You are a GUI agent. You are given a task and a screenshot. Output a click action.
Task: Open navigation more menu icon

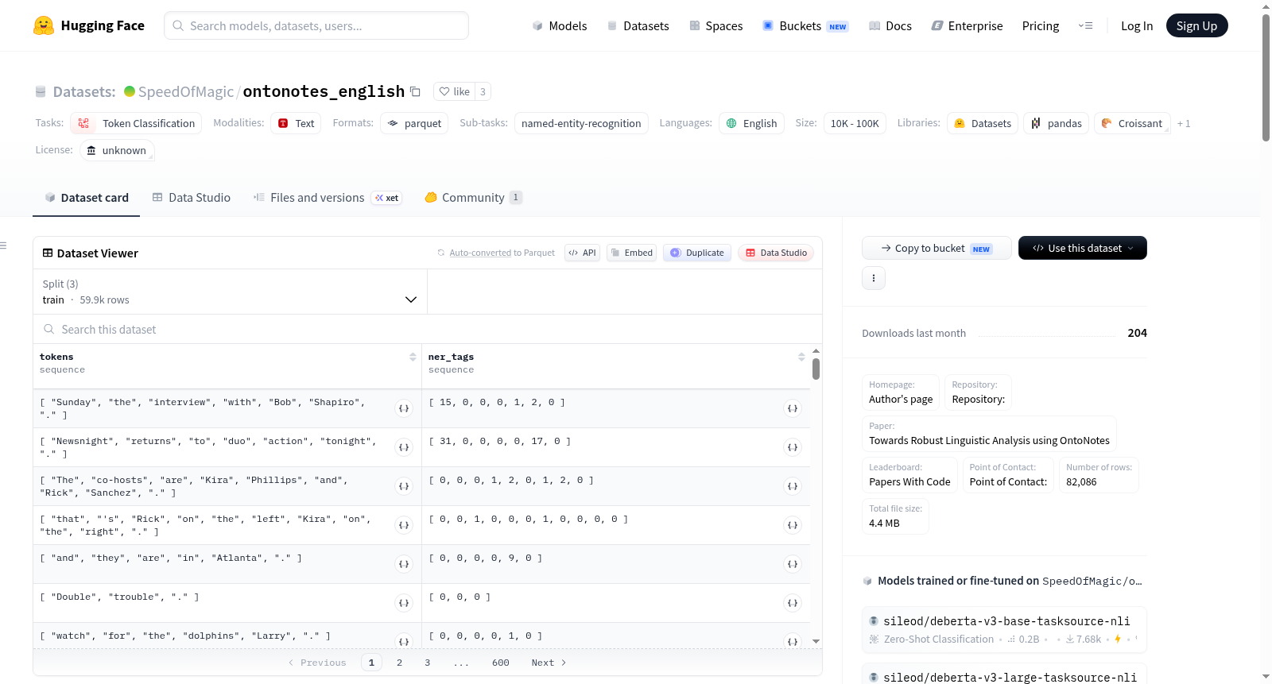point(1085,25)
